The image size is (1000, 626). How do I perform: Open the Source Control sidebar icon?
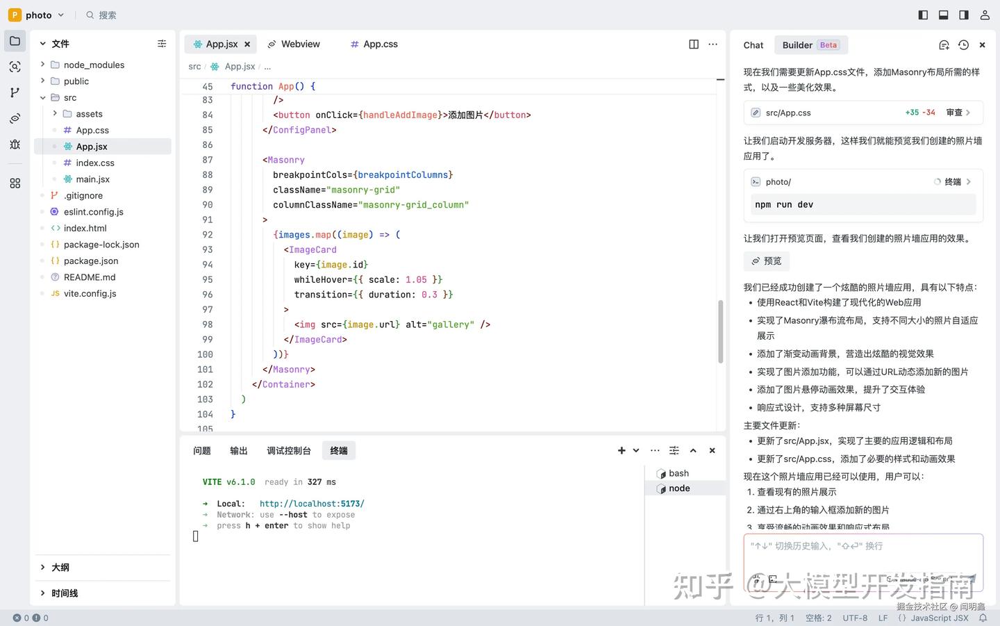coord(15,92)
